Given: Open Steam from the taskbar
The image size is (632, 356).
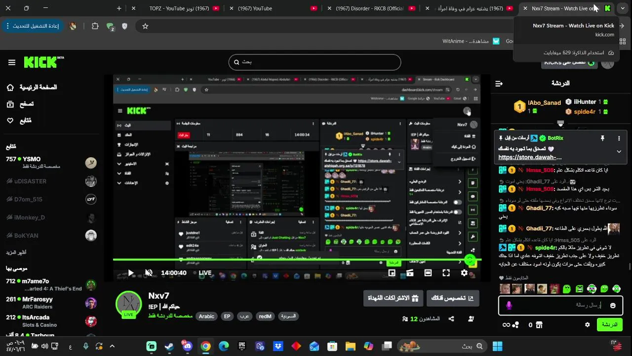Looking at the screenshot, I should click(x=169, y=346).
